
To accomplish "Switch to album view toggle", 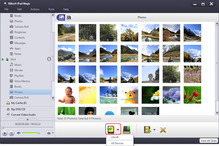I will (x=68, y=17).
